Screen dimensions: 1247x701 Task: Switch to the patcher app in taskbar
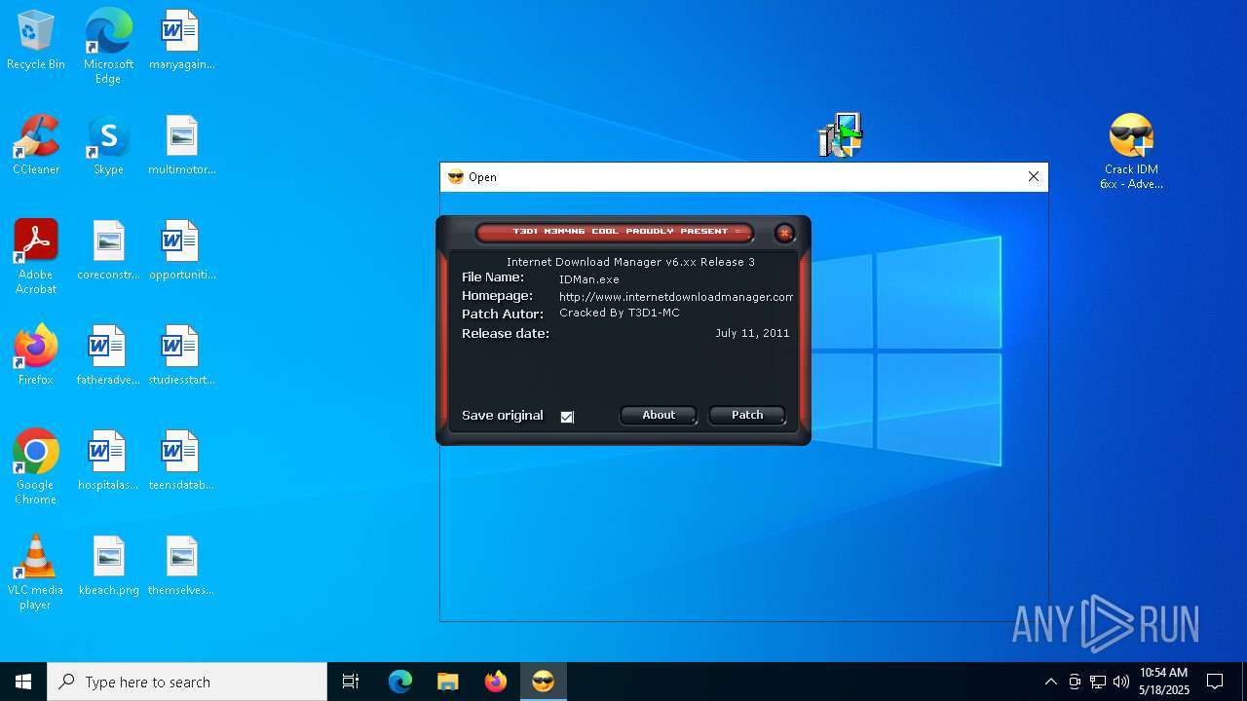[543, 682]
